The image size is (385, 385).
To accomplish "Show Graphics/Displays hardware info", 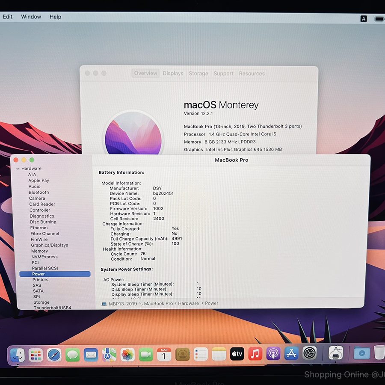I will pos(49,245).
